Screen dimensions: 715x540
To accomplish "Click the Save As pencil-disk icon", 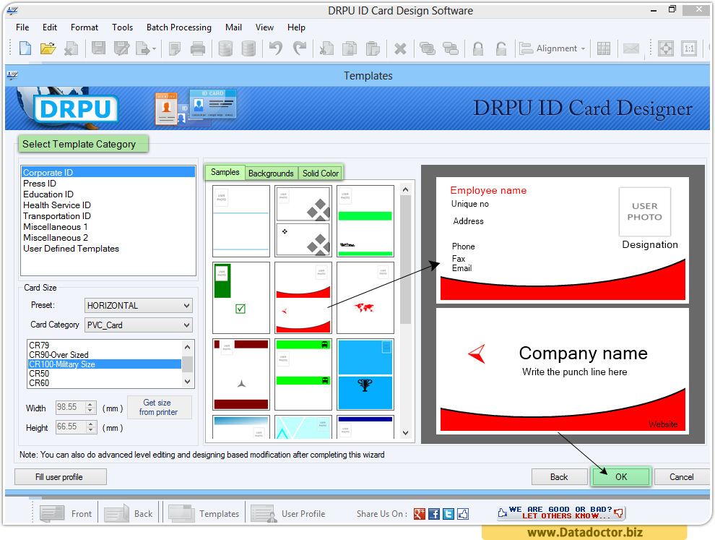I will coord(122,48).
